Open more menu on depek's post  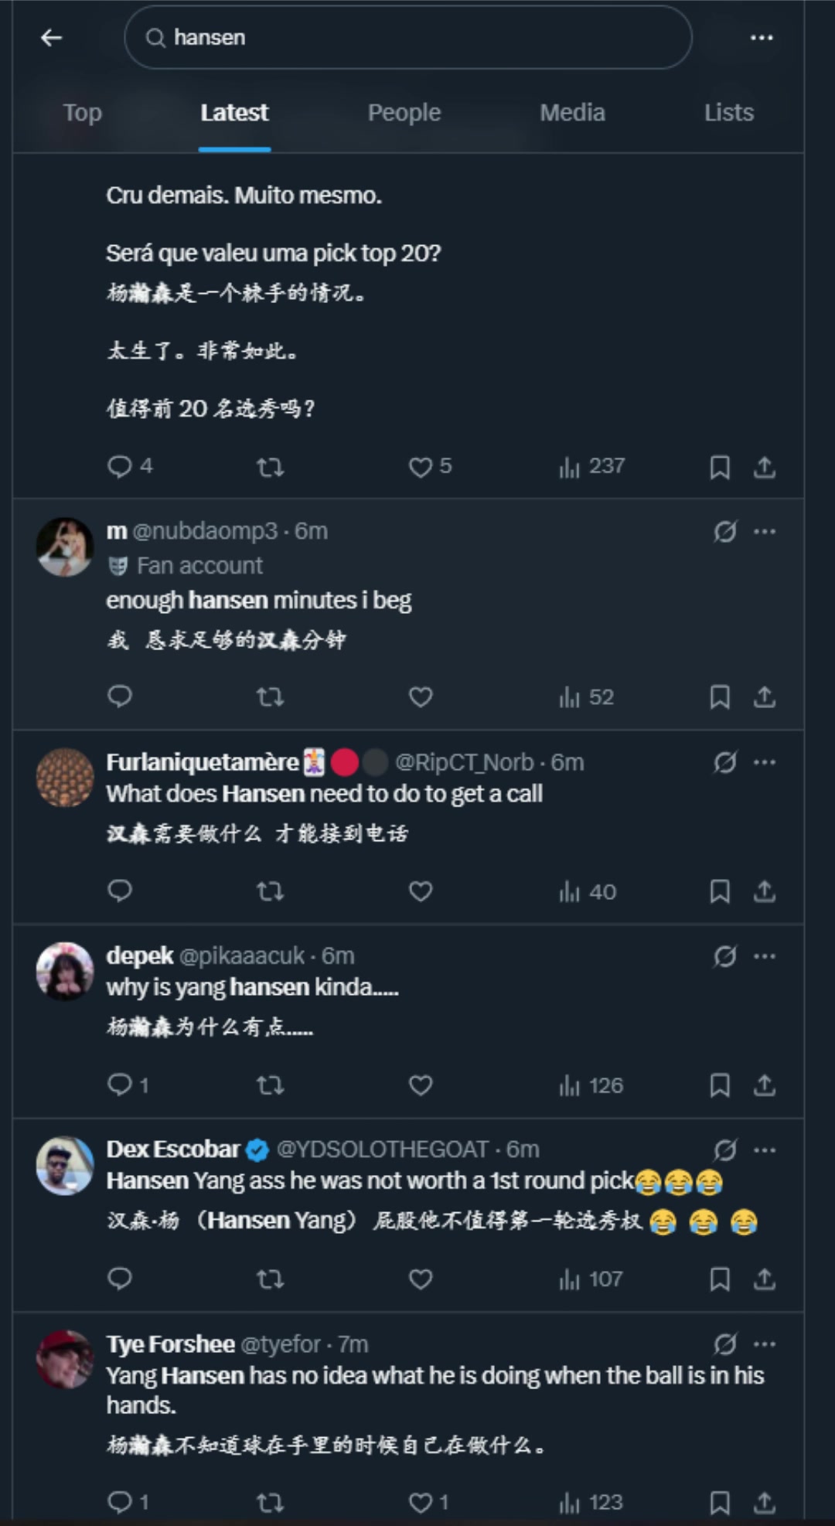pos(765,956)
